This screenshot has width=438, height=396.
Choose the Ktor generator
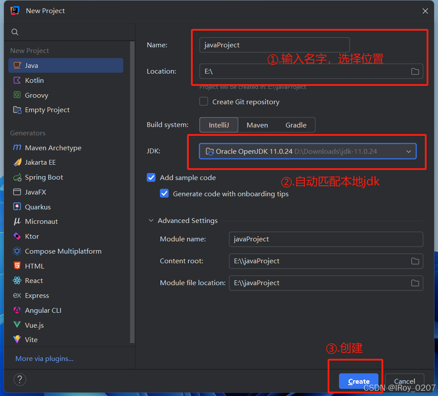click(66, 236)
